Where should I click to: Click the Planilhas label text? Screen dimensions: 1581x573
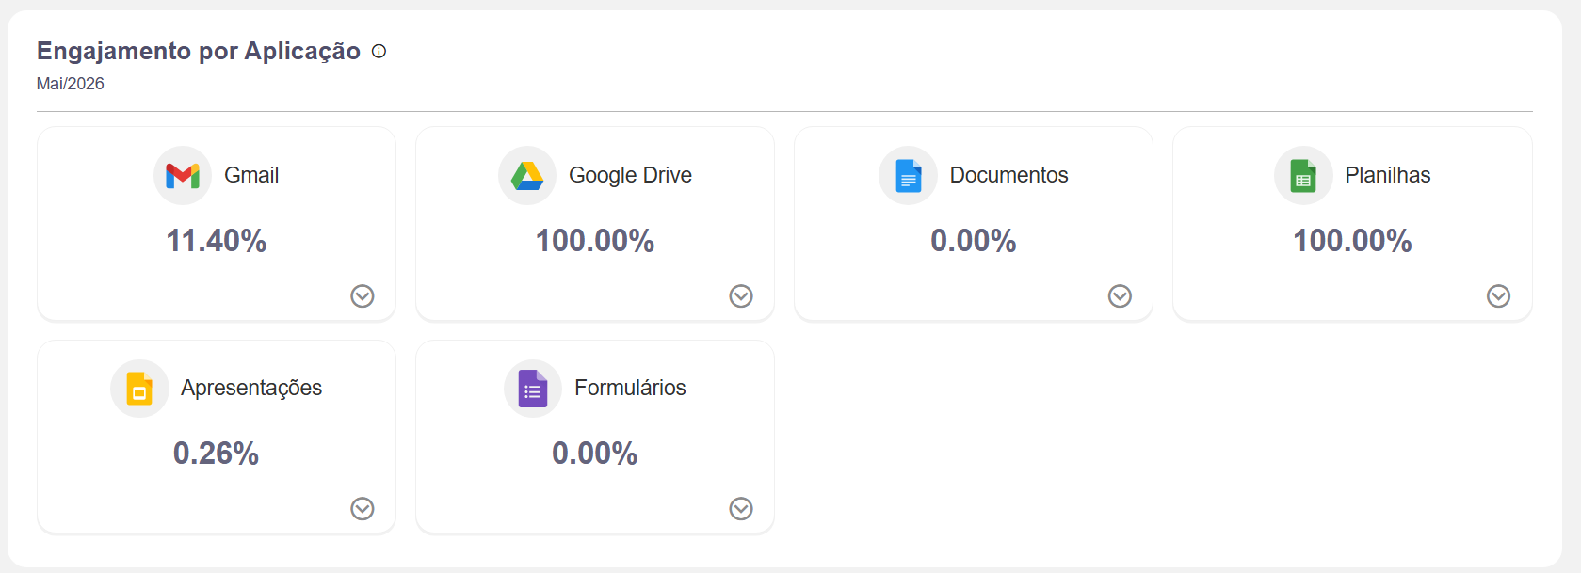click(1387, 175)
